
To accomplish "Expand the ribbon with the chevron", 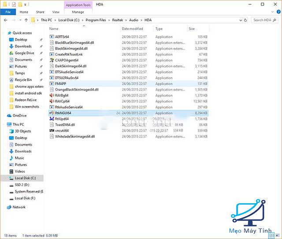I will click(272, 12).
